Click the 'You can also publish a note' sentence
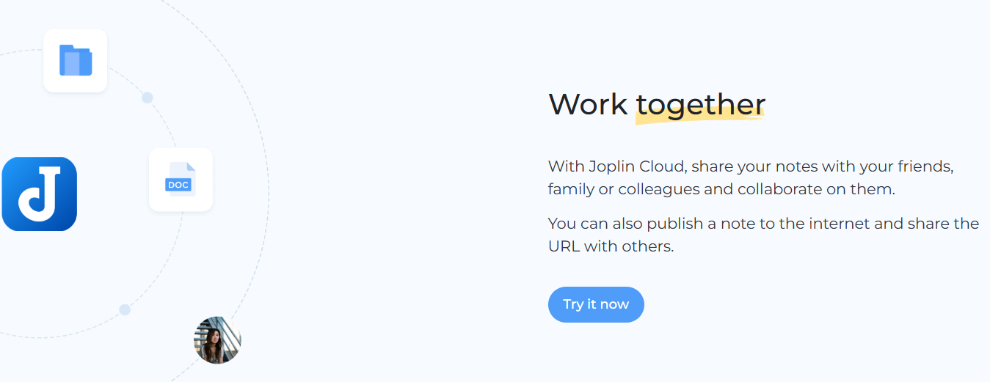Image resolution: width=990 pixels, height=382 pixels. coord(763,235)
